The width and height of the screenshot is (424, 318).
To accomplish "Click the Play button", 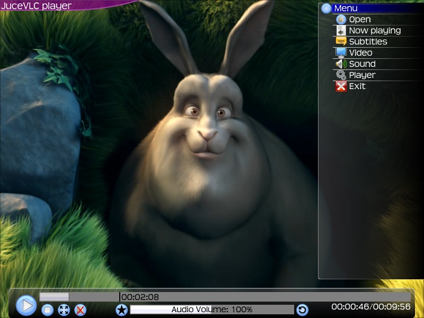I will click(x=26, y=306).
